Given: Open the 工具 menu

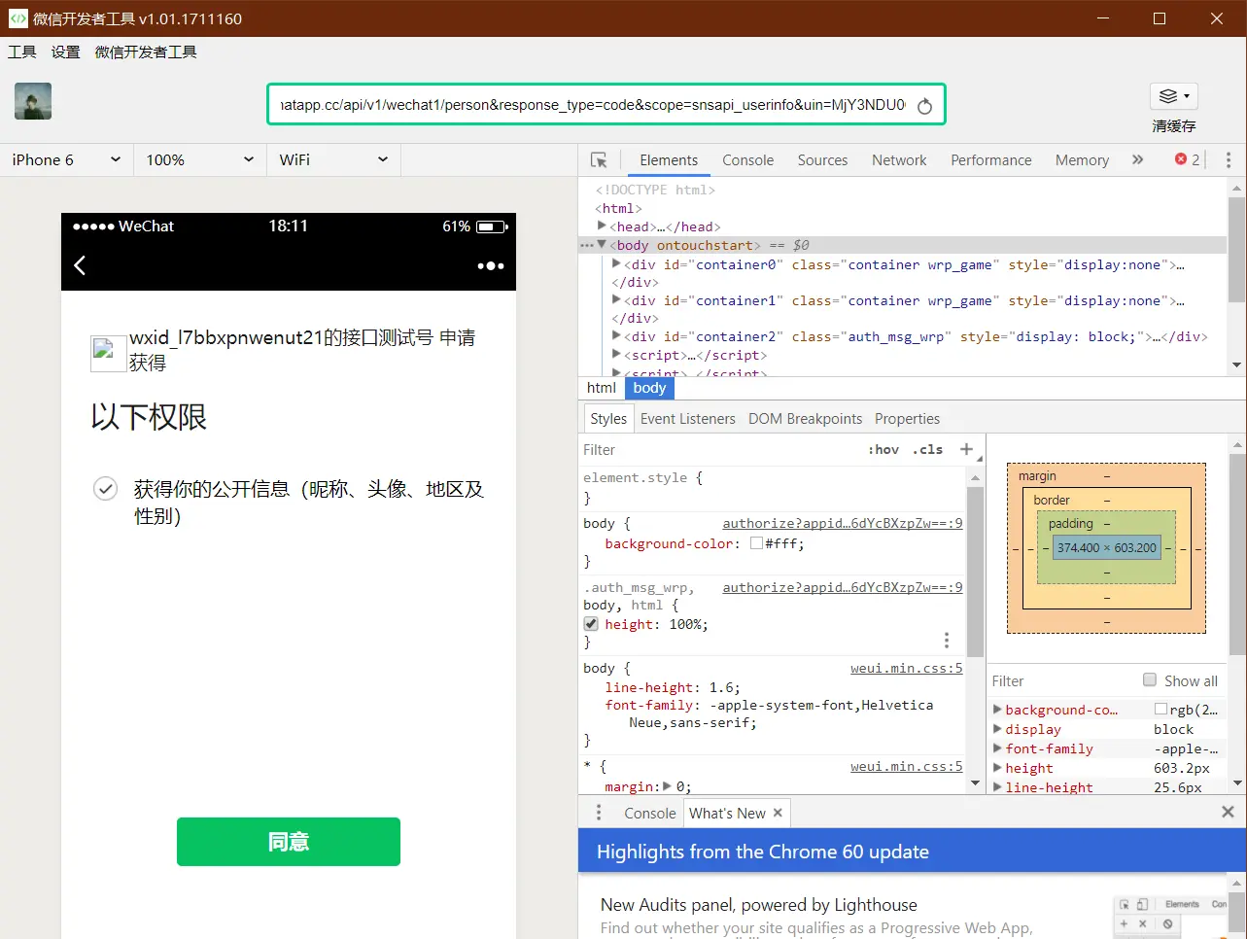Looking at the screenshot, I should pyautogui.click(x=22, y=52).
